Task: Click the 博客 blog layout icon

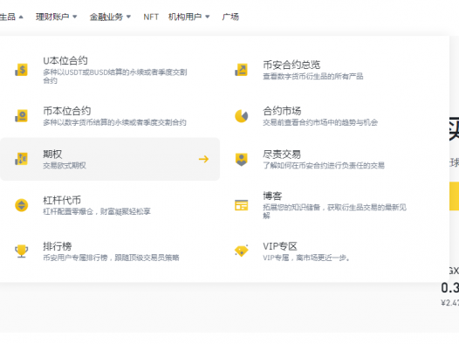Action: (241, 205)
